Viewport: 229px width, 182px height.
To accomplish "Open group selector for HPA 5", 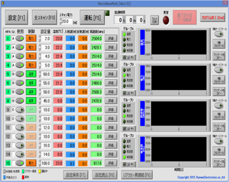I will click(x=13, y=74).
